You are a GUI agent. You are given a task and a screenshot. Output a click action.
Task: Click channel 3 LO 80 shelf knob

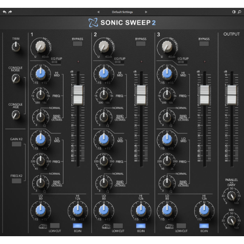tap(167, 210)
